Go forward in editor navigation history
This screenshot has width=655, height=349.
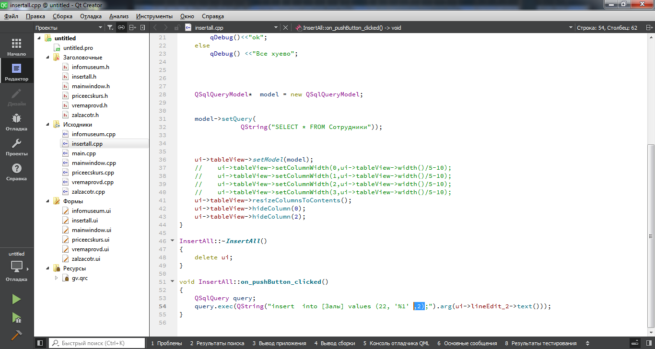click(166, 28)
